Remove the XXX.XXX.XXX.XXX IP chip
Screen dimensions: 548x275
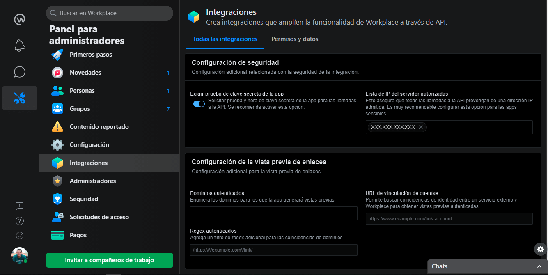coord(421,127)
